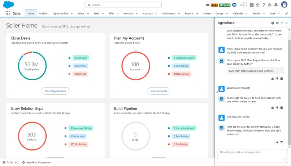The image size is (291, 166).
Task: Open the App Launcher grid icon
Action: point(8,13)
